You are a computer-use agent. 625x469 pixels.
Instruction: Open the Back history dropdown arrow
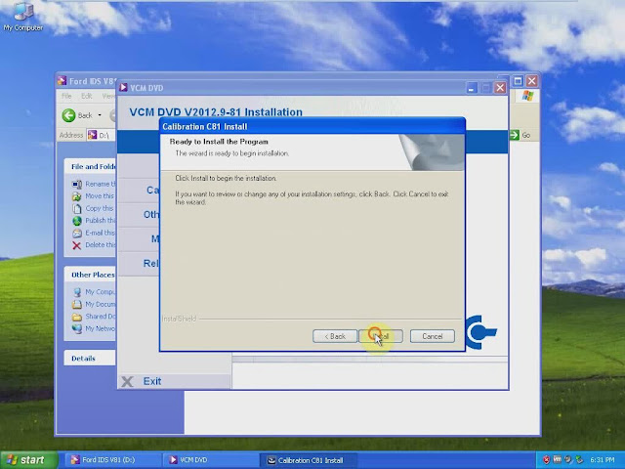point(100,115)
